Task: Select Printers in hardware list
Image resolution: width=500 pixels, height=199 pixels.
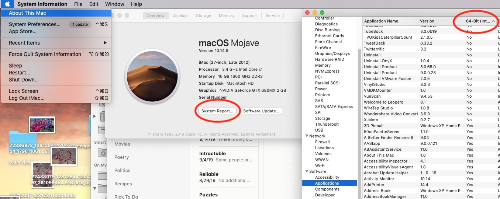Action: point(323,95)
